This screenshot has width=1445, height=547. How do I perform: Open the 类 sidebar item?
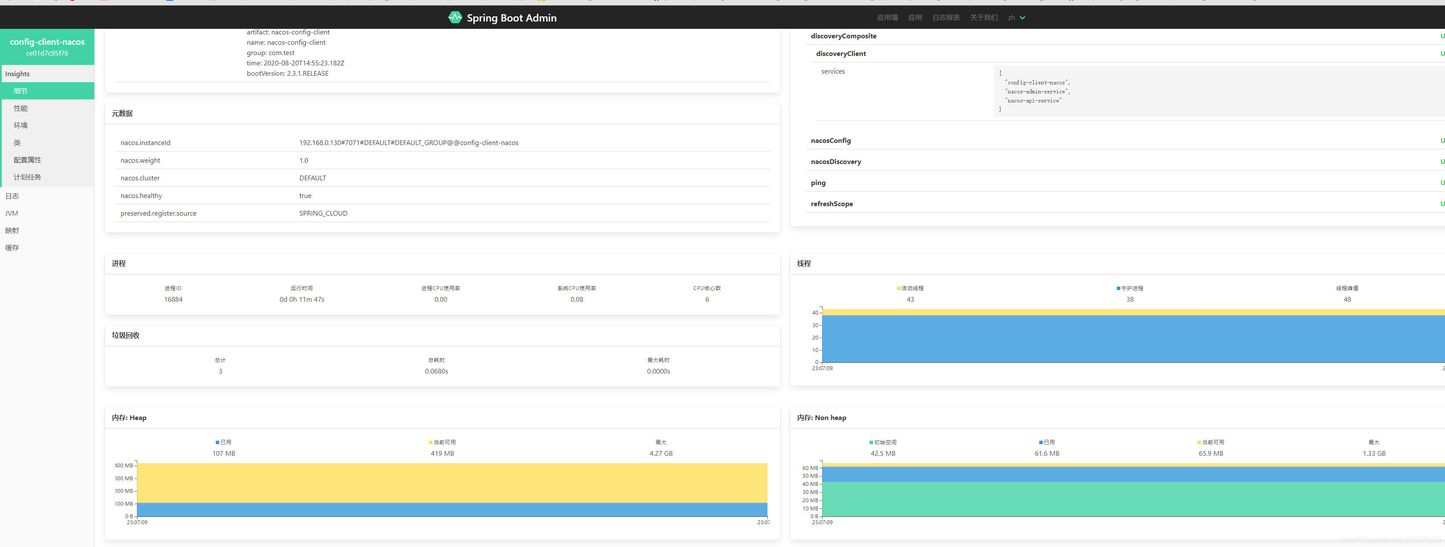pos(47,143)
